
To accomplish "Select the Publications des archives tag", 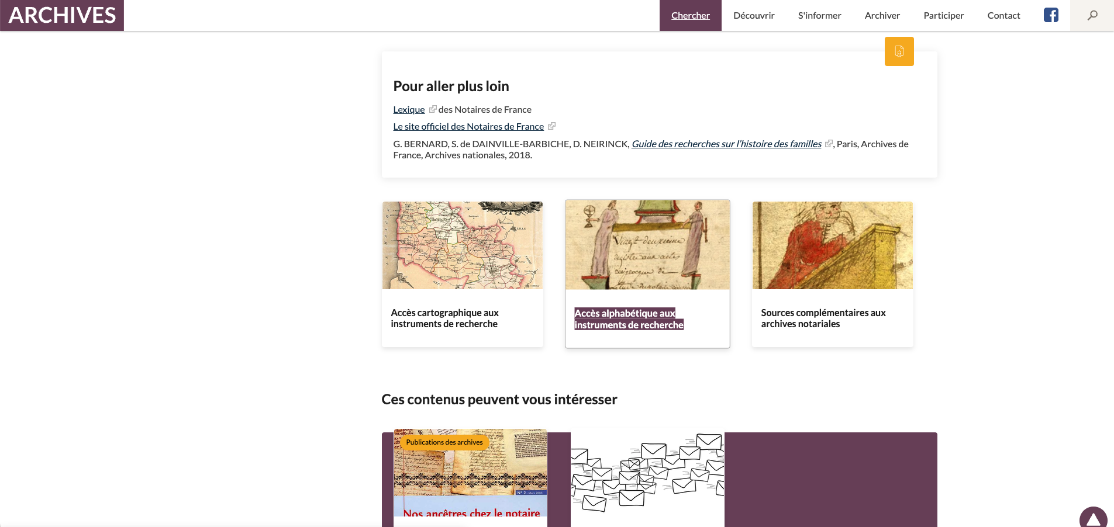I will pyautogui.click(x=444, y=442).
